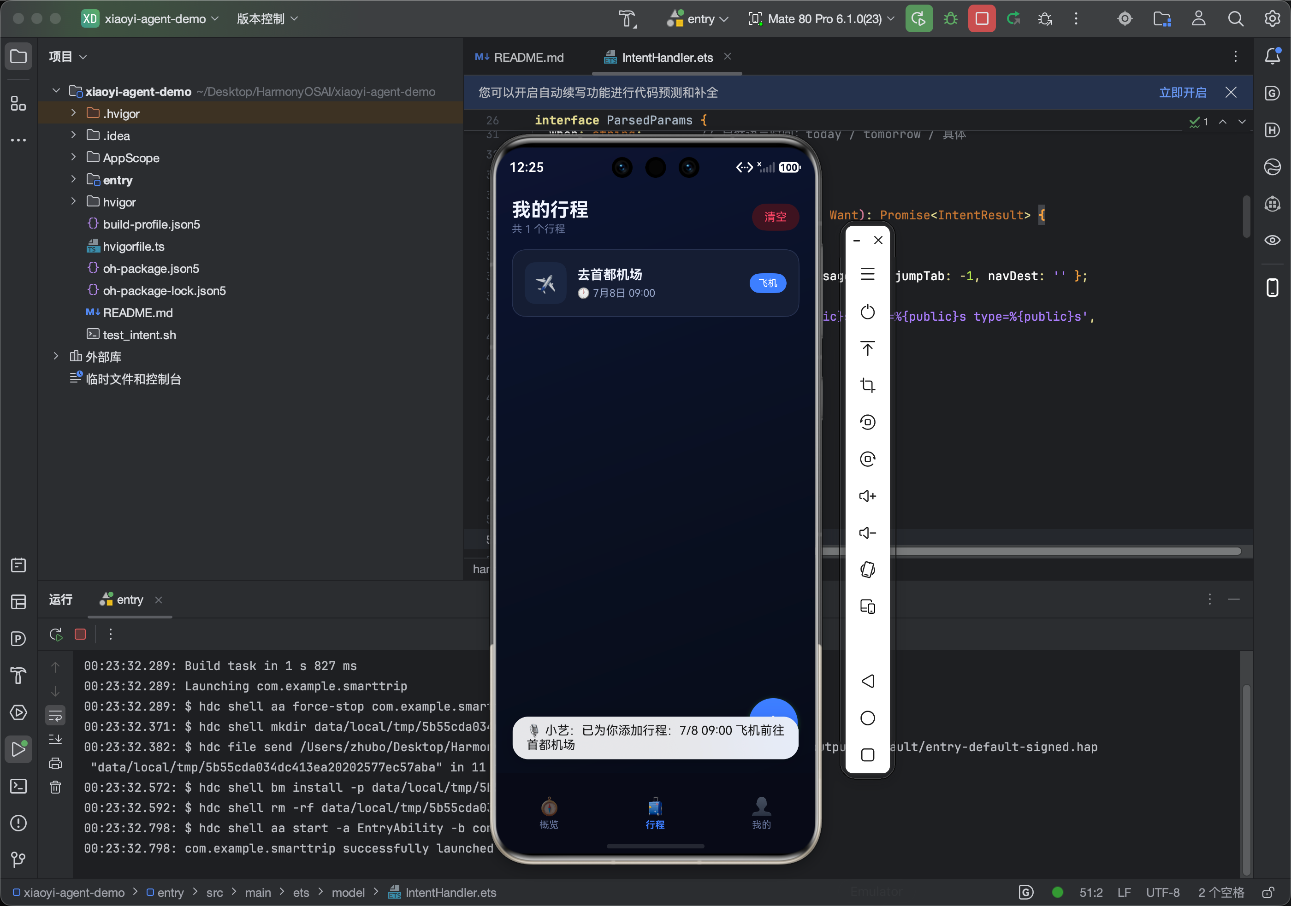Screen dimensions: 1291x906
Task: Open IDE settings gear icon
Action: pyautogui.click(x=1273, y=18)
